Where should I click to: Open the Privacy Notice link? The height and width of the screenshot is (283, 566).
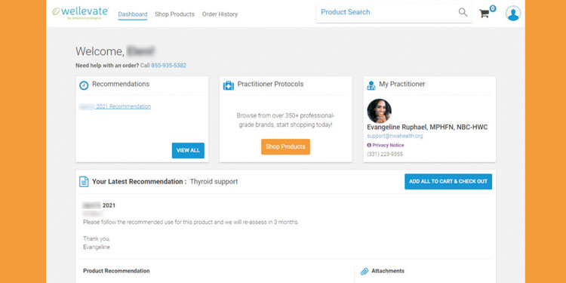tap(388, 145)
